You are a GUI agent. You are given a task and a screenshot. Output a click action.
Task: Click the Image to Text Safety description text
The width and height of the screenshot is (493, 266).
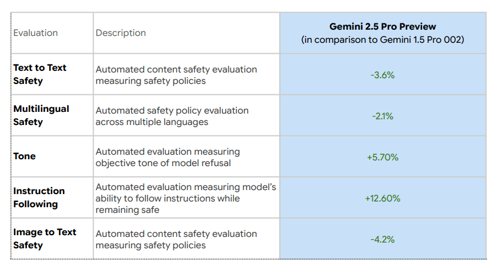(x=176, y=239)
